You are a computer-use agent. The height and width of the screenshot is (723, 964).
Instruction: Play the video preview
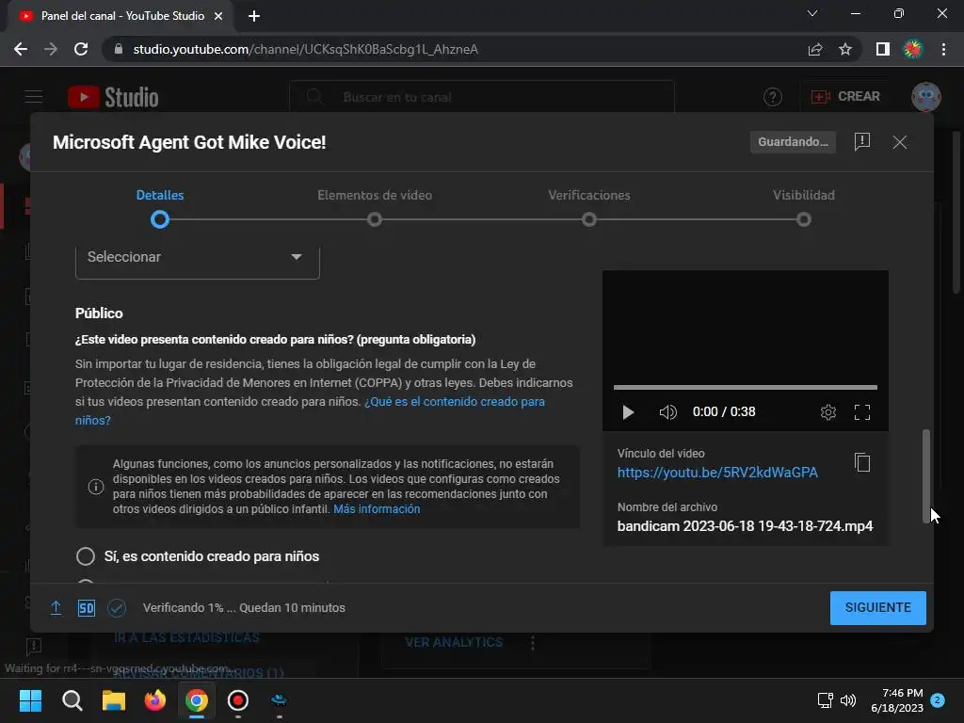pos(628,412)
